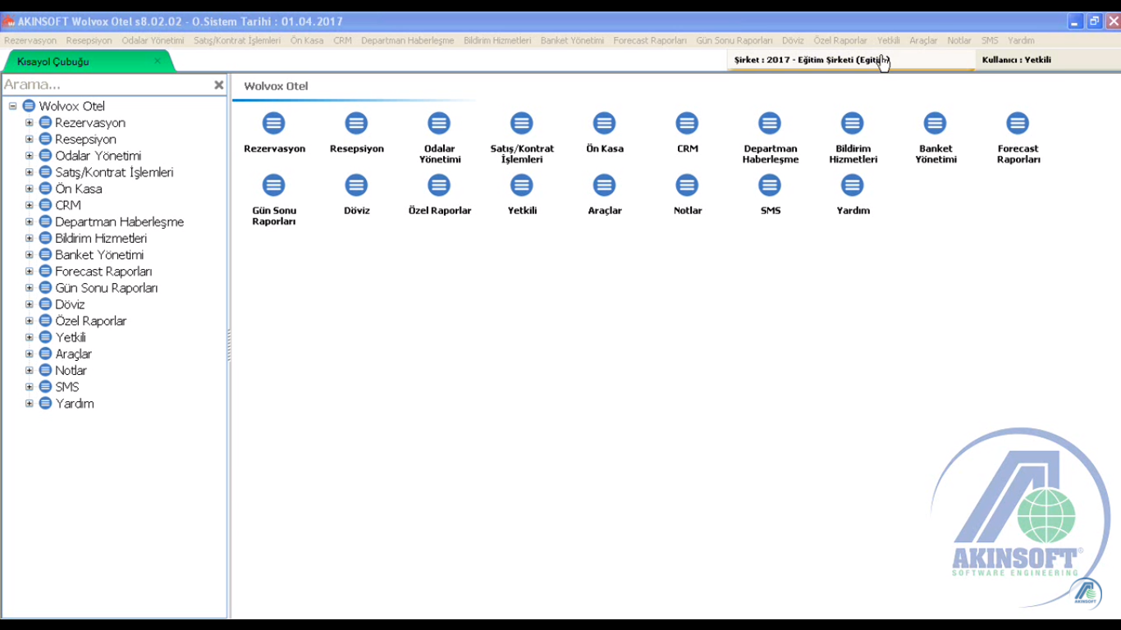Click the sidebar splitter handle

click(x=229, y=345)
